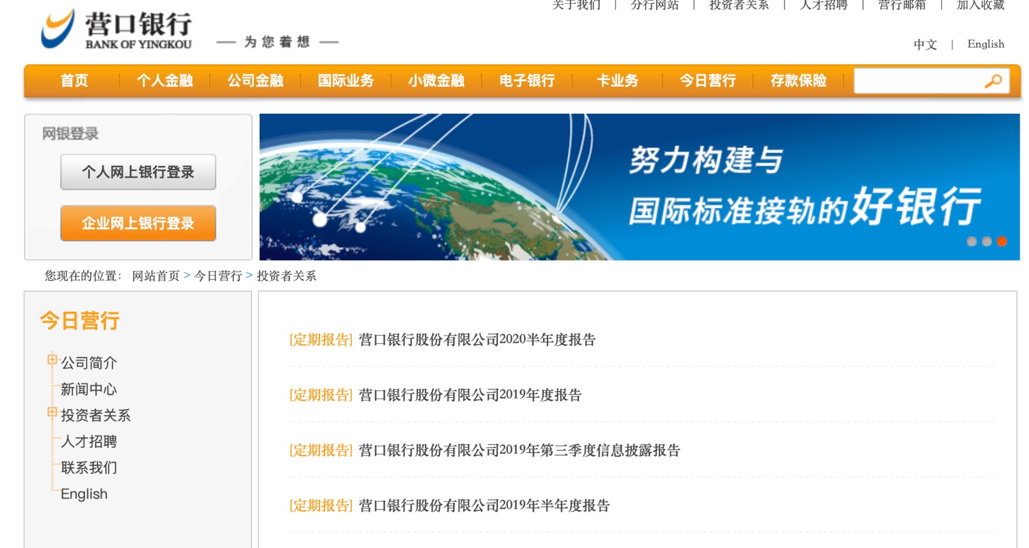The image size is (1029, 548).
Task: Click [定期报告] tag before 2019年半年度报告
Action: tap(321, 506)
